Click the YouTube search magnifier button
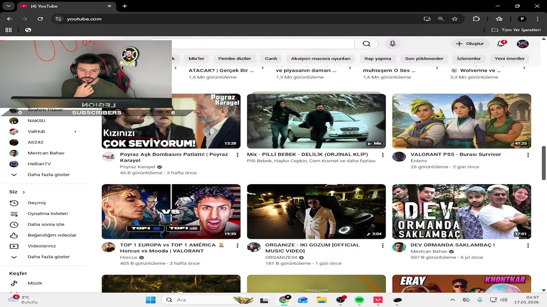Screen dimensions: 547x307 click(x=366, y=43)
